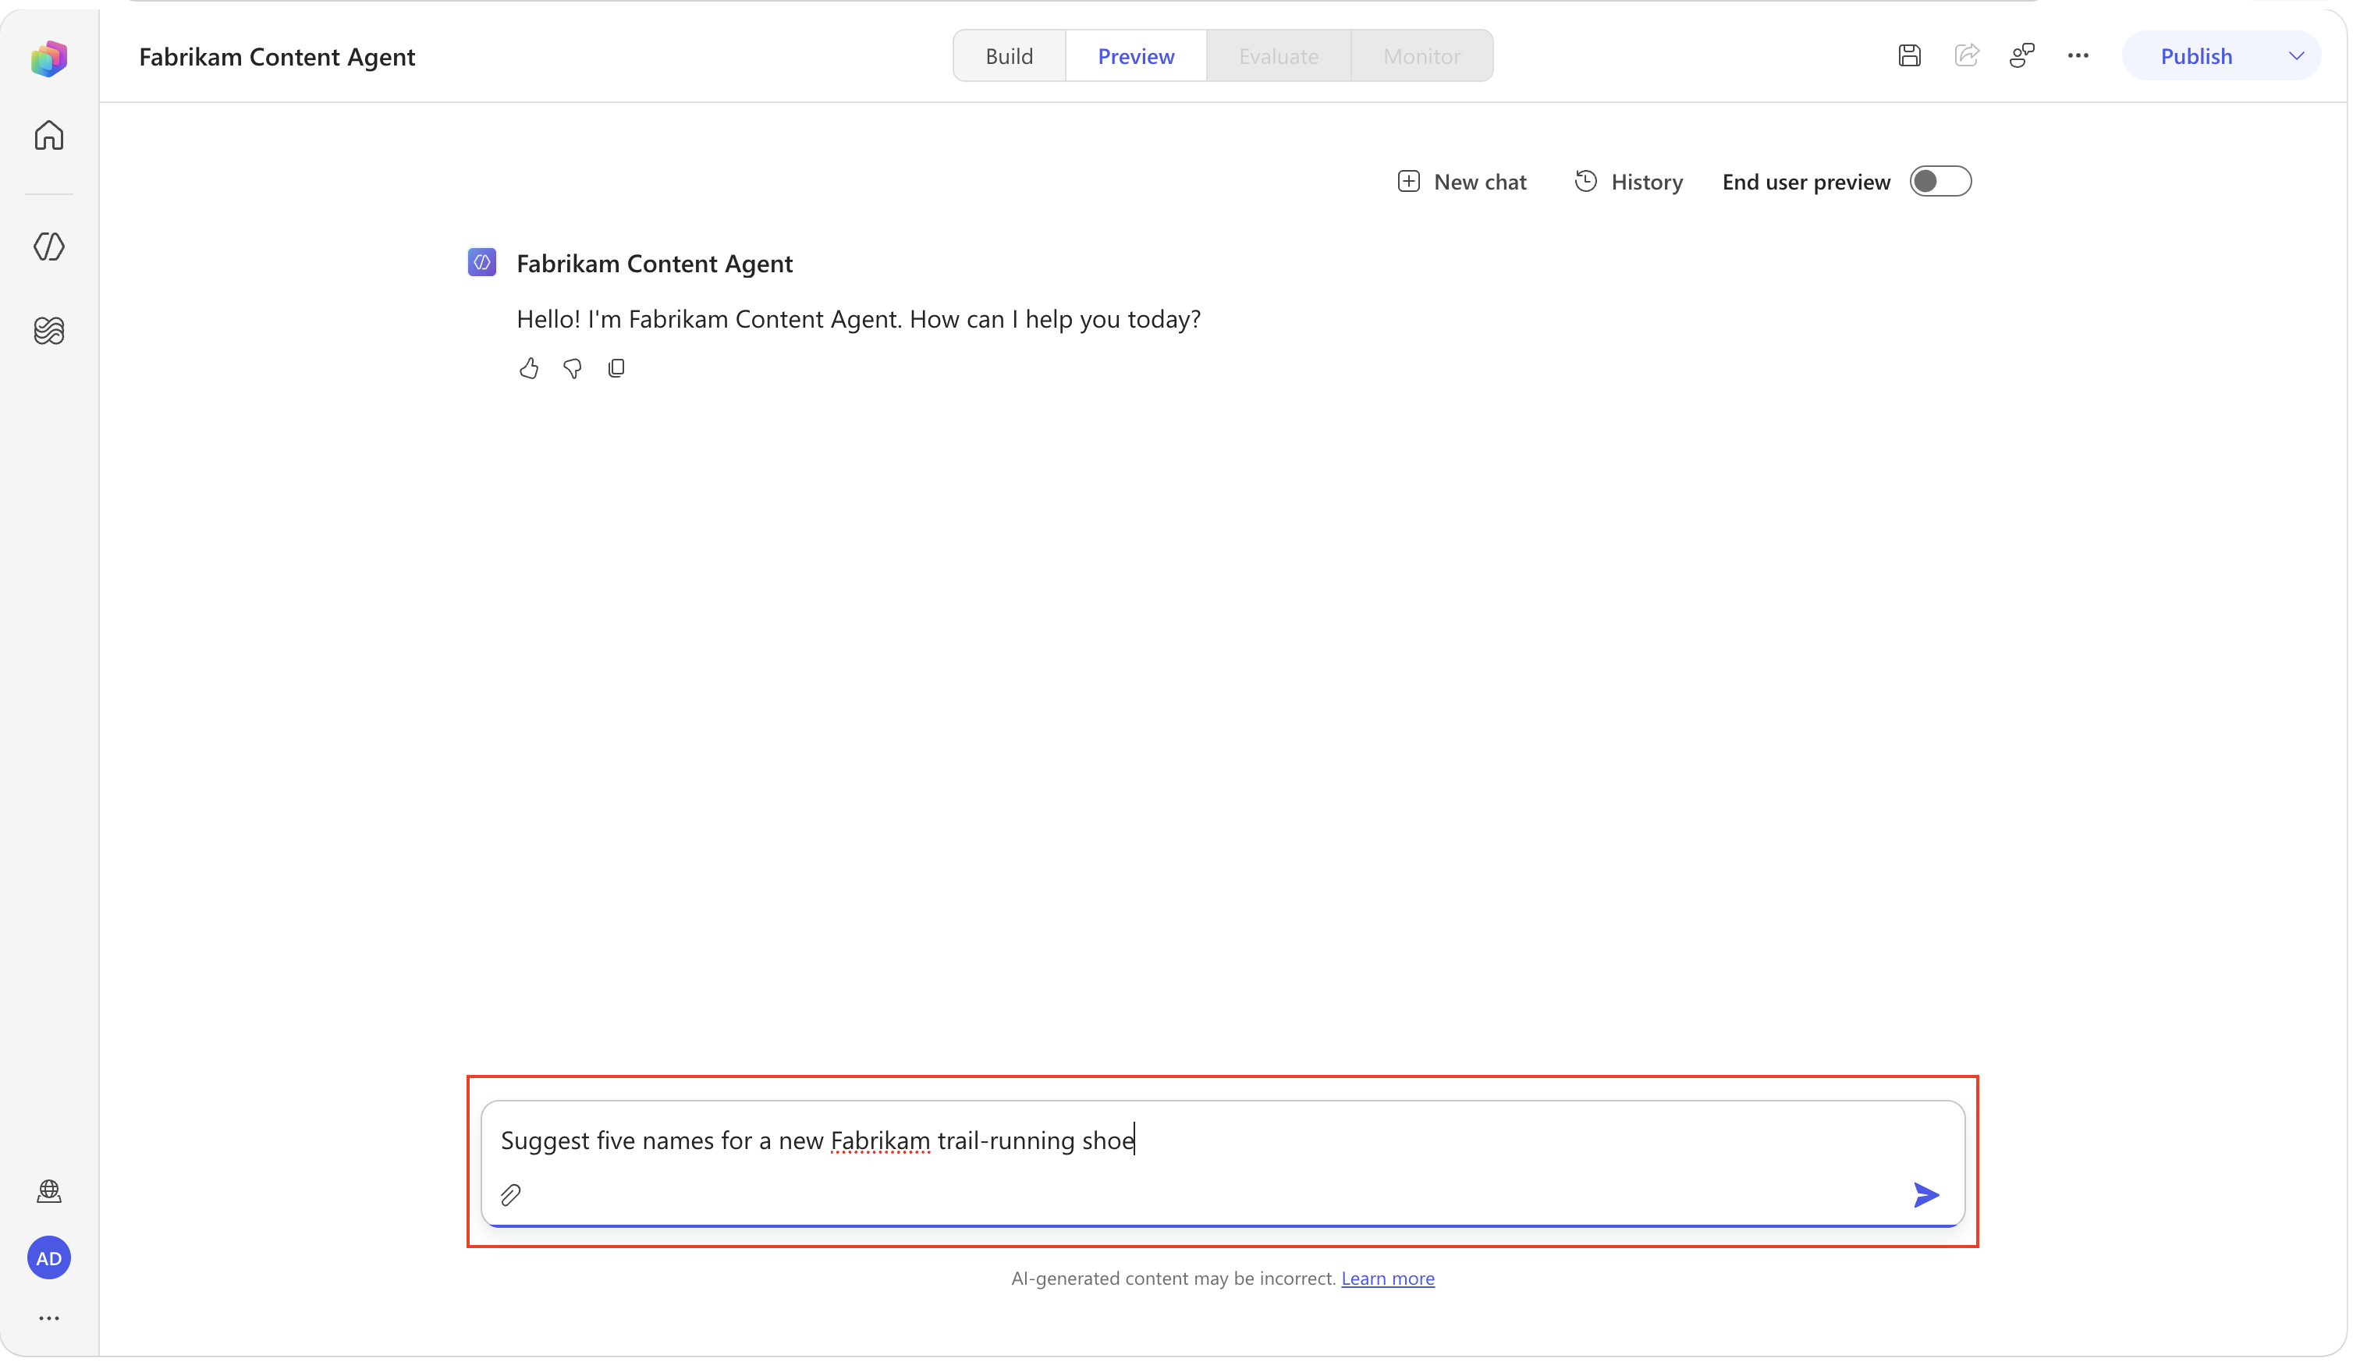Copy the greeting message
Image resolution: width=2353 pixels, height=1362 pixels.
click(616, 369)
